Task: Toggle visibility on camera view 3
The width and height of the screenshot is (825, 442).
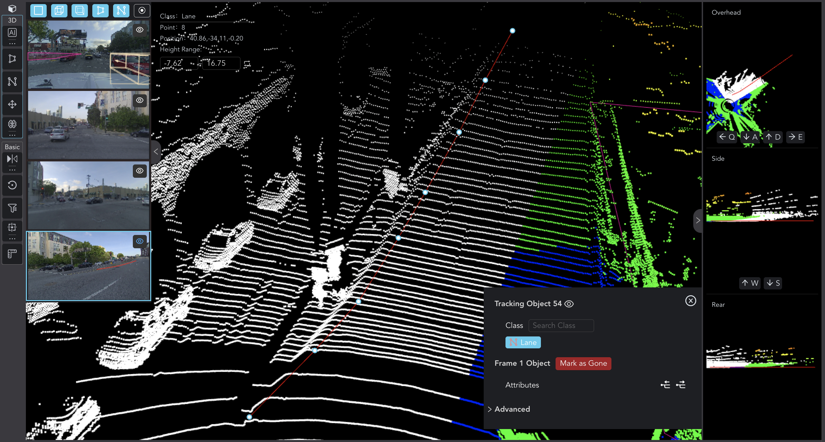Action: coord(140,171)
